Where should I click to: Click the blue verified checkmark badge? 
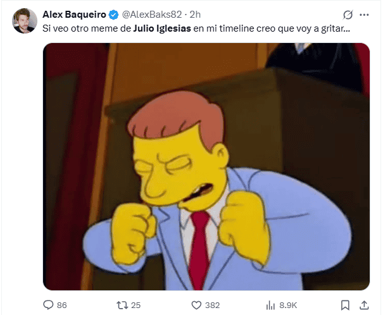113,15
